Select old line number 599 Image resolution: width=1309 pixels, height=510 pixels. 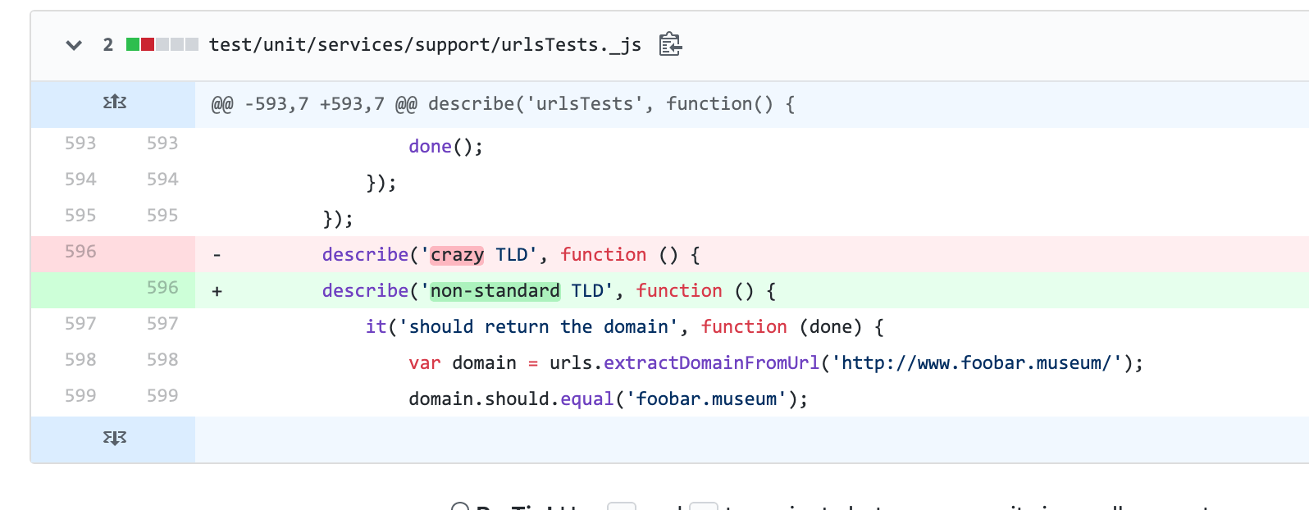(x=80, y=396)
